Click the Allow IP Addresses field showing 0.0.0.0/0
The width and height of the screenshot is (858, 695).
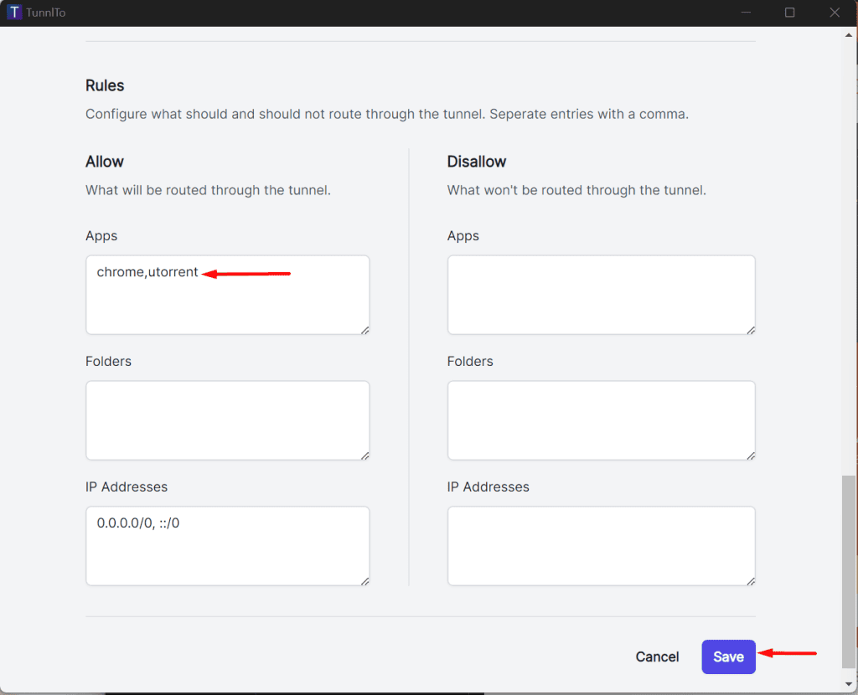point(227,544)
